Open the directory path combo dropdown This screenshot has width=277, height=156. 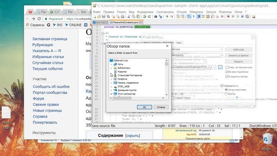pos(214,67)
